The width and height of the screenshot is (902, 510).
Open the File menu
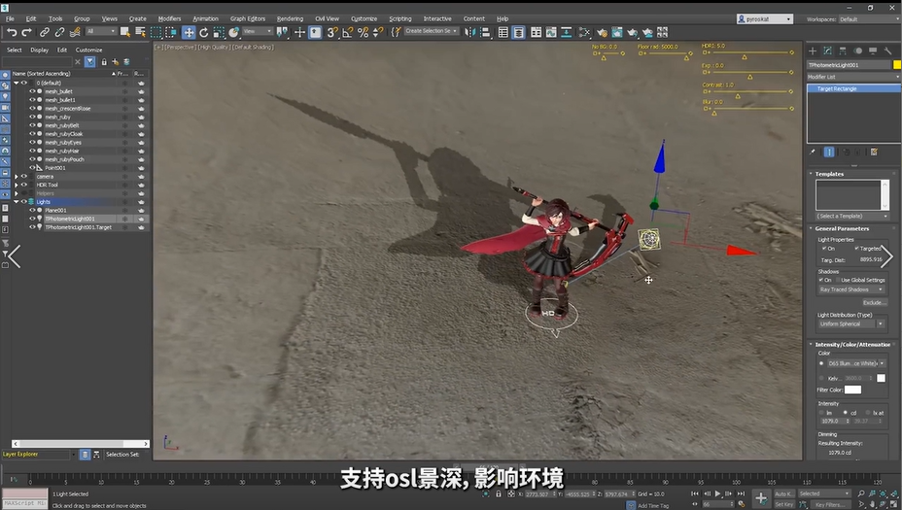click(x=10, y=18)
